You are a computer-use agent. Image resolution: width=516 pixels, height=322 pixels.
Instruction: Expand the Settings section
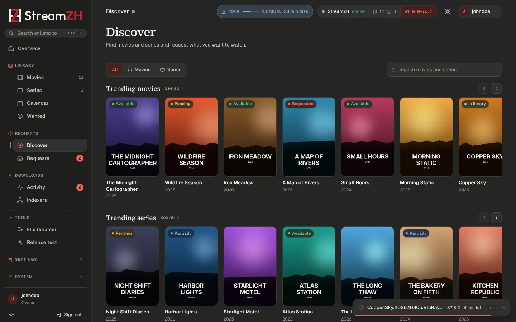46,260
